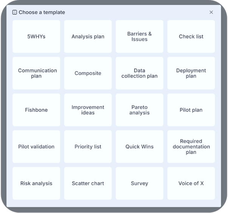Select the Data collection plan template
228x213 pixels.
pos(140,73)
